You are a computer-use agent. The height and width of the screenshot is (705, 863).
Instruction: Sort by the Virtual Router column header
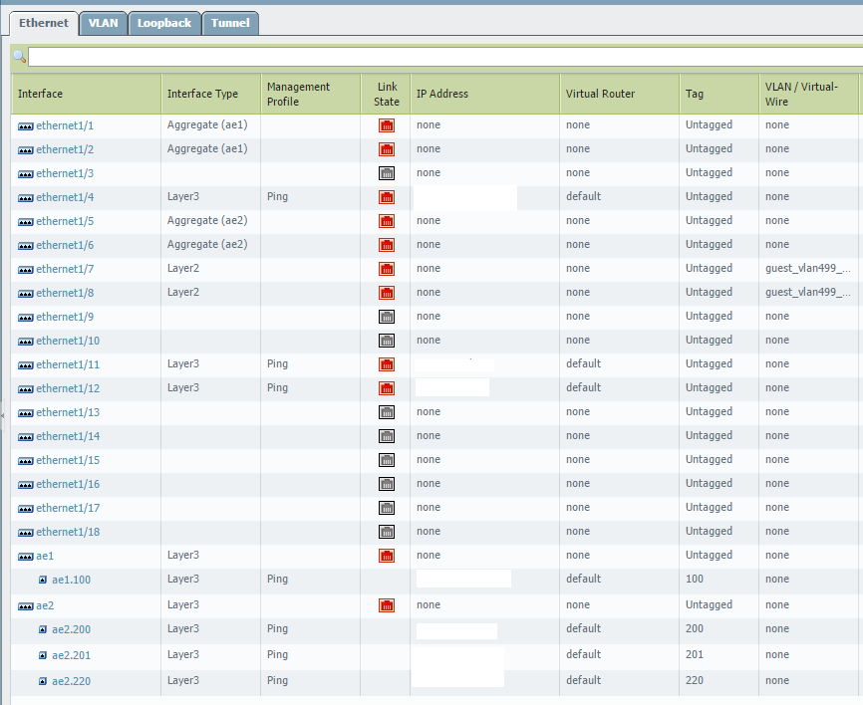(600, 94)
